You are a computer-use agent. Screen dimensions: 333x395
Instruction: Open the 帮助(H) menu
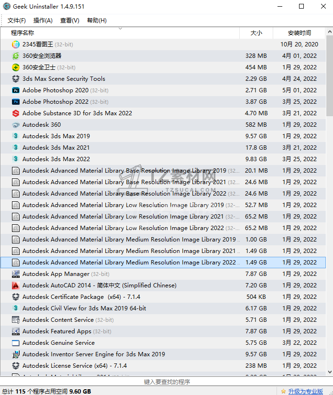(97, 21)
